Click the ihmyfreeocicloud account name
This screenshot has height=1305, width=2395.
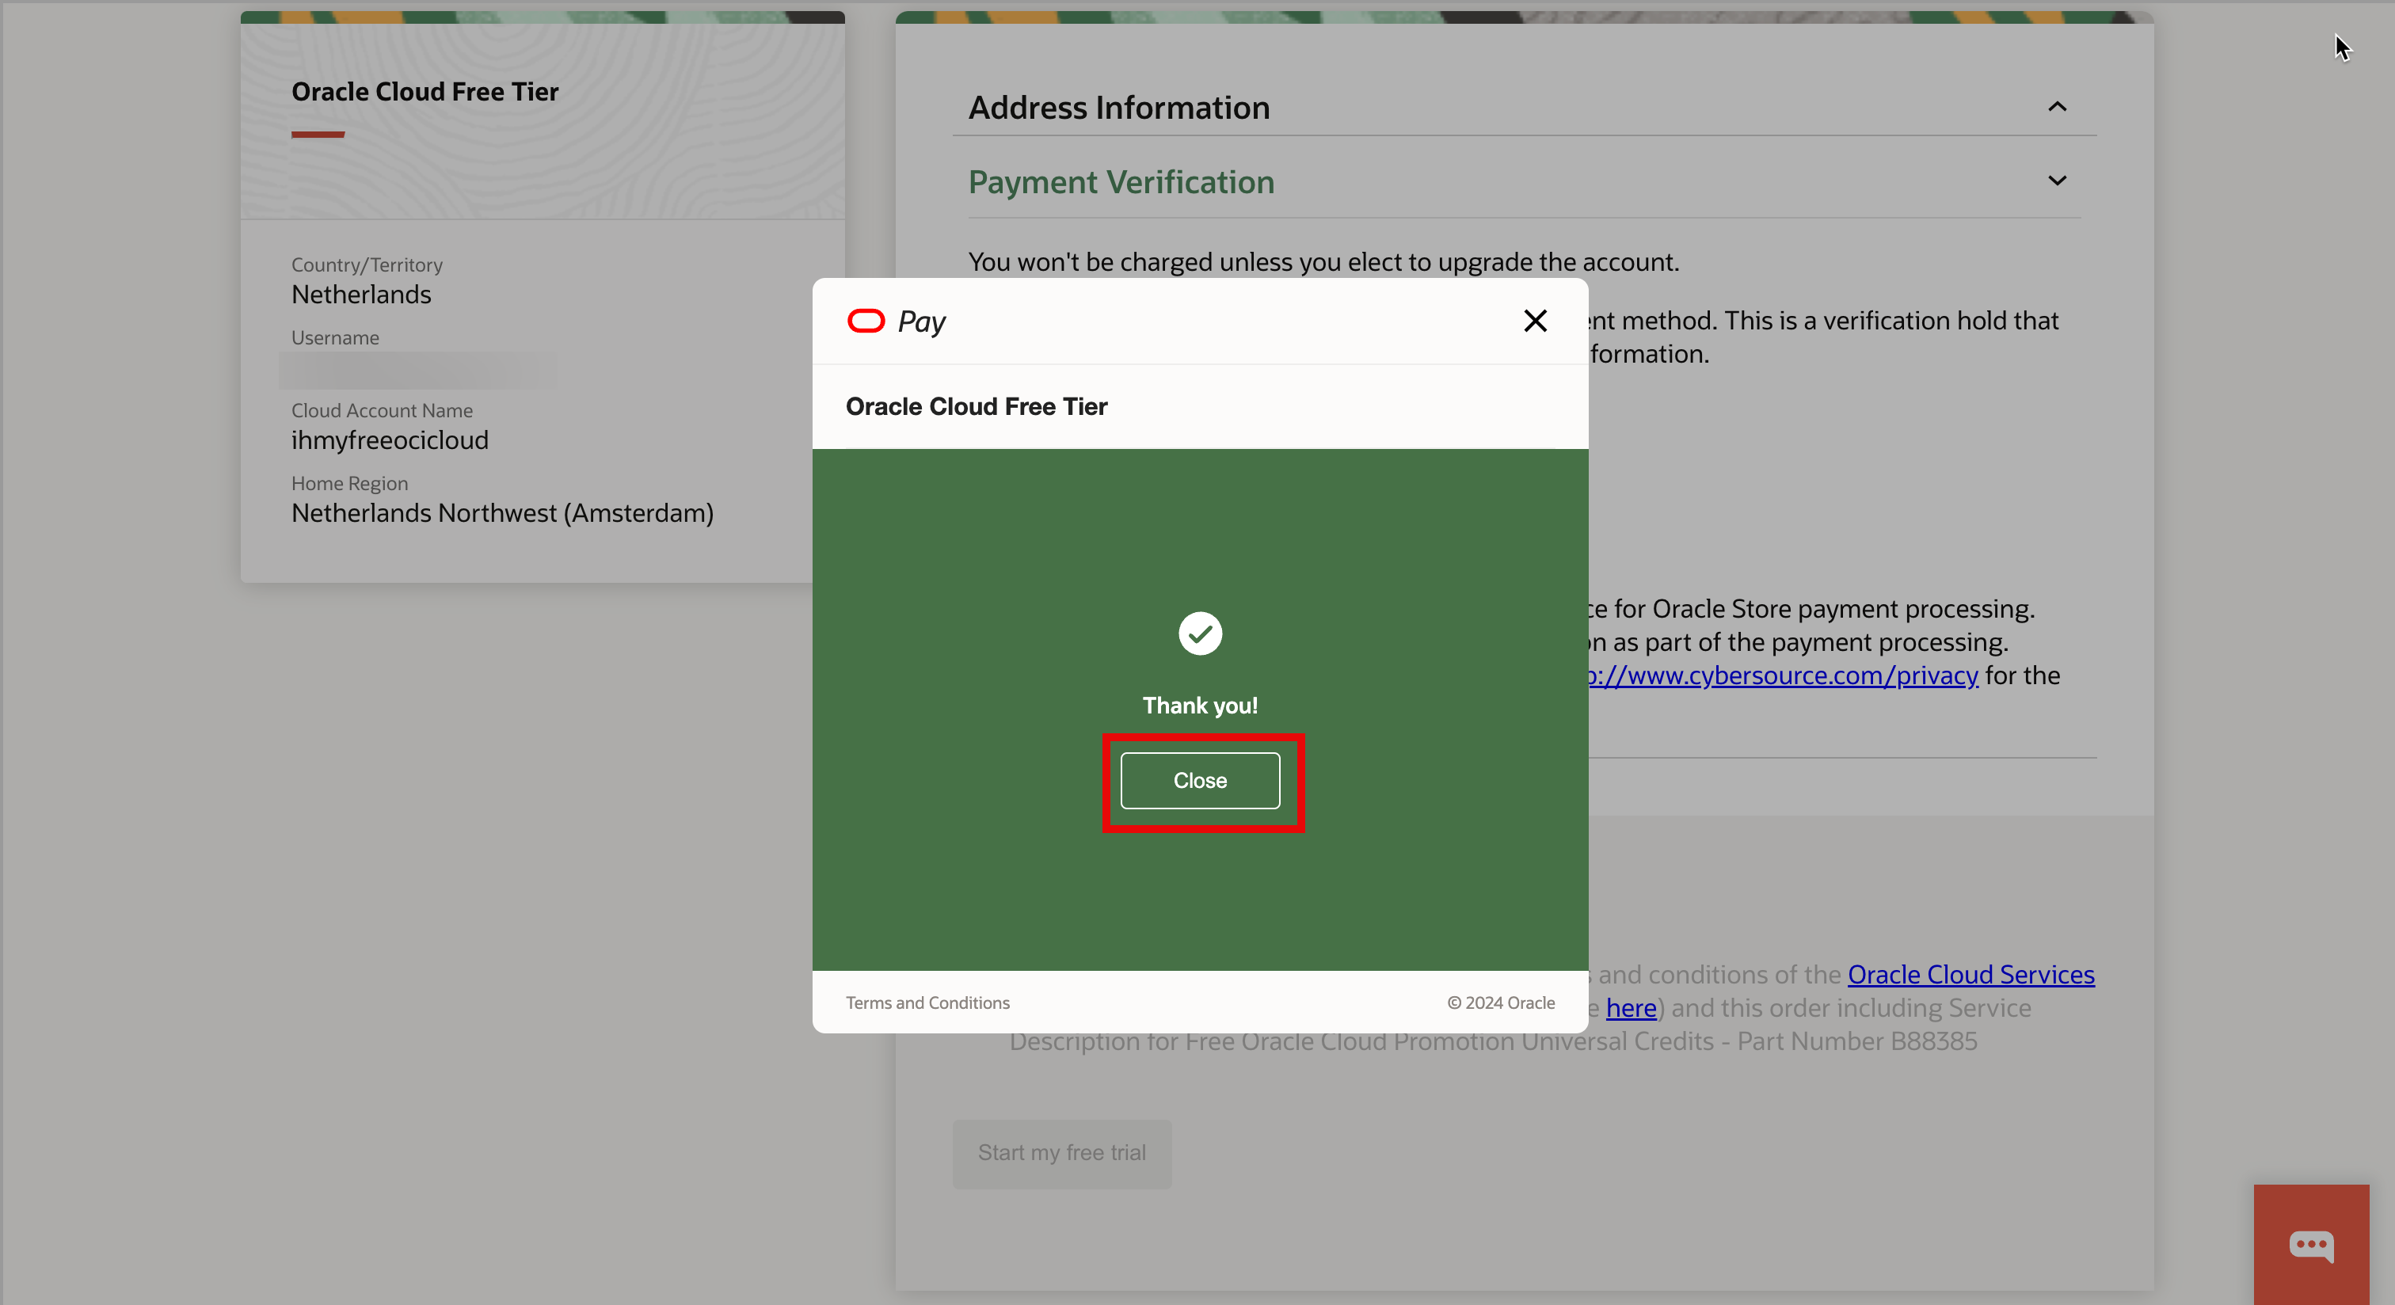[390, 439]
